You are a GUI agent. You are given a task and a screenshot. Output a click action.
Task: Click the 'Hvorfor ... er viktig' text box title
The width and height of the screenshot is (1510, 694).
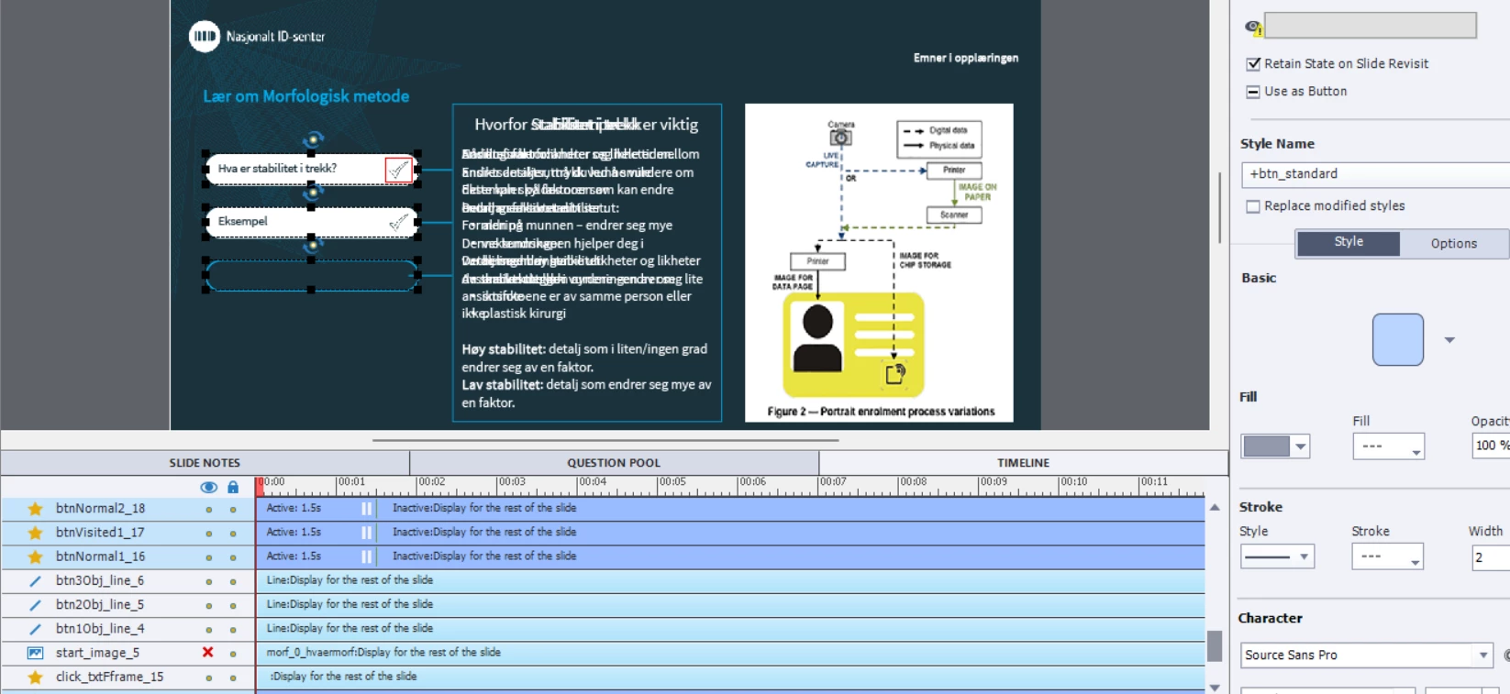click(x=586, y=125)
